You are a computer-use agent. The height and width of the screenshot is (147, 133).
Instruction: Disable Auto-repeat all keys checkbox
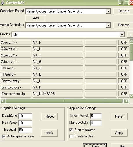(4, 136)
